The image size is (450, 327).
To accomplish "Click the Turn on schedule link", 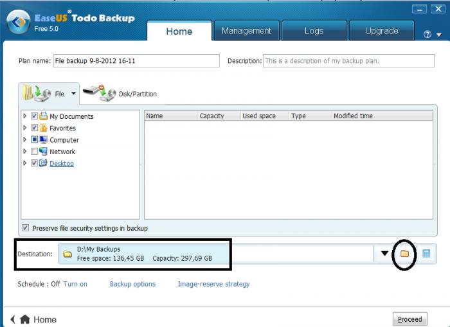I will click(75, 284).
